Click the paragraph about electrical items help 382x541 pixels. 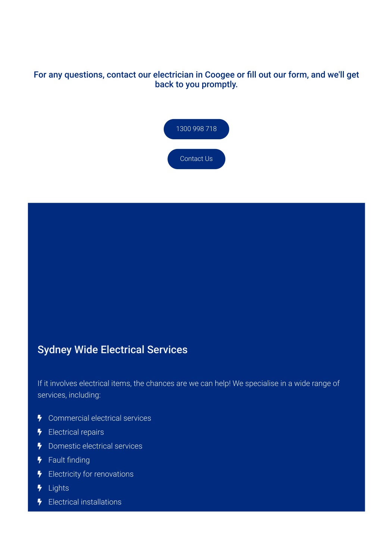(188, 389)
